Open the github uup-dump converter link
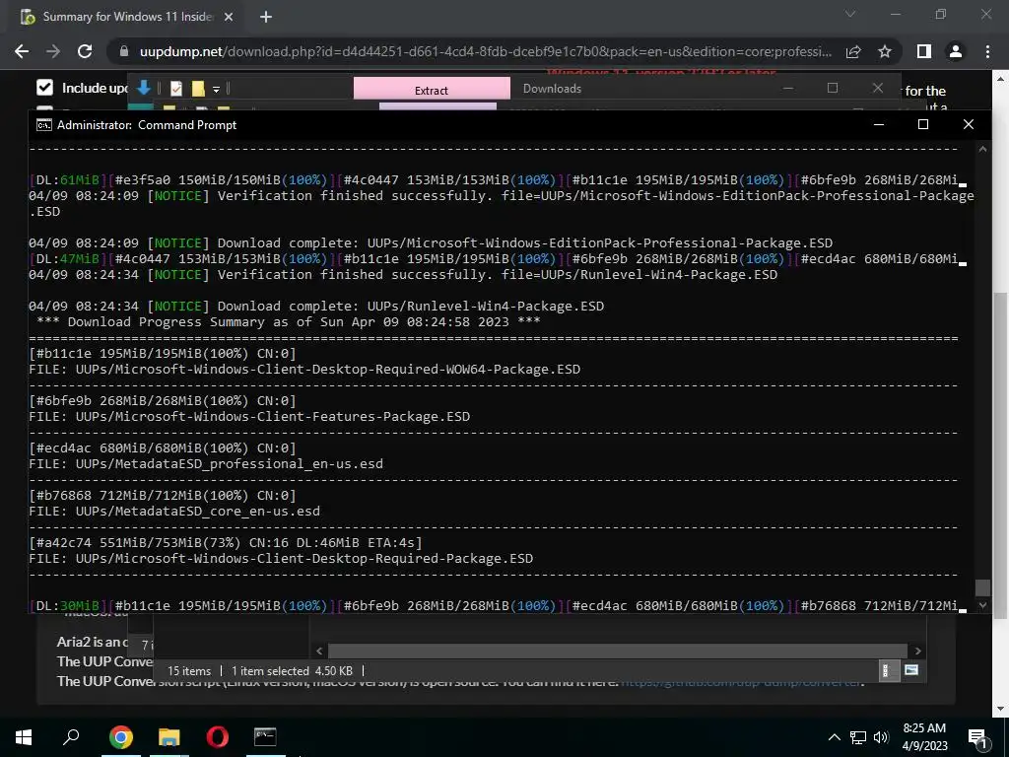Viewport: 1009px width, 757px height. [x=741, y=681]
